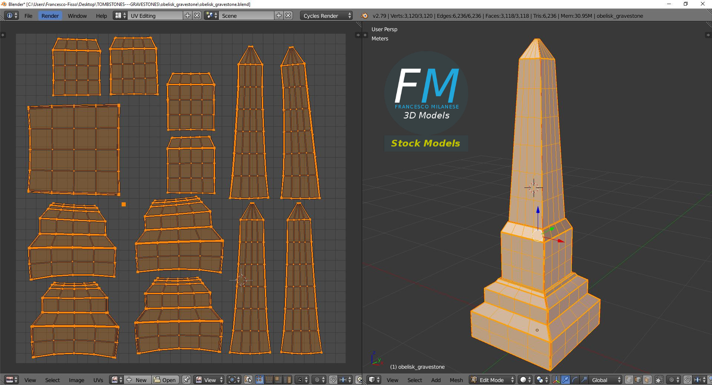
Task: Toggle limit selection to visible
Action: coord(659,380)
